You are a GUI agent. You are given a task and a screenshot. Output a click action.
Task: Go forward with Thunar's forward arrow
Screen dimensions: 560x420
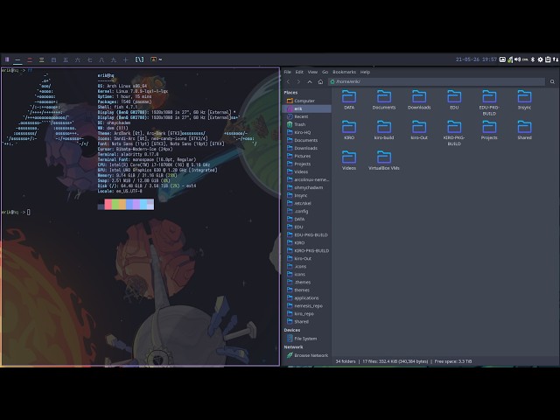pos(298,81)
